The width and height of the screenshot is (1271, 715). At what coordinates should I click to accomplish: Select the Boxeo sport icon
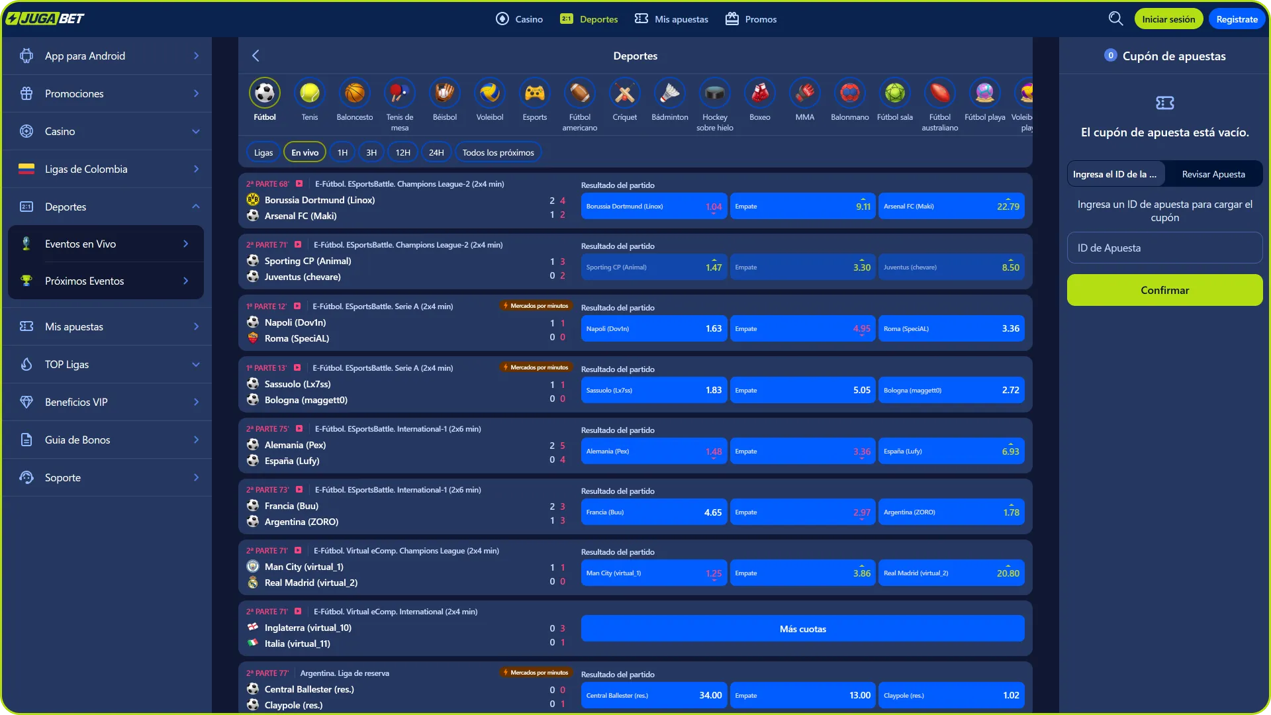pyautogui.click(x=760, y=93)
